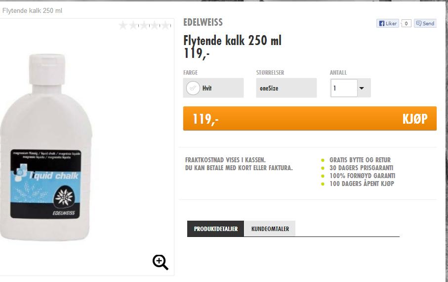The height and width of the screenshot is (282, 448).
Task: Click the Facebook Send button
Action: 425,23
